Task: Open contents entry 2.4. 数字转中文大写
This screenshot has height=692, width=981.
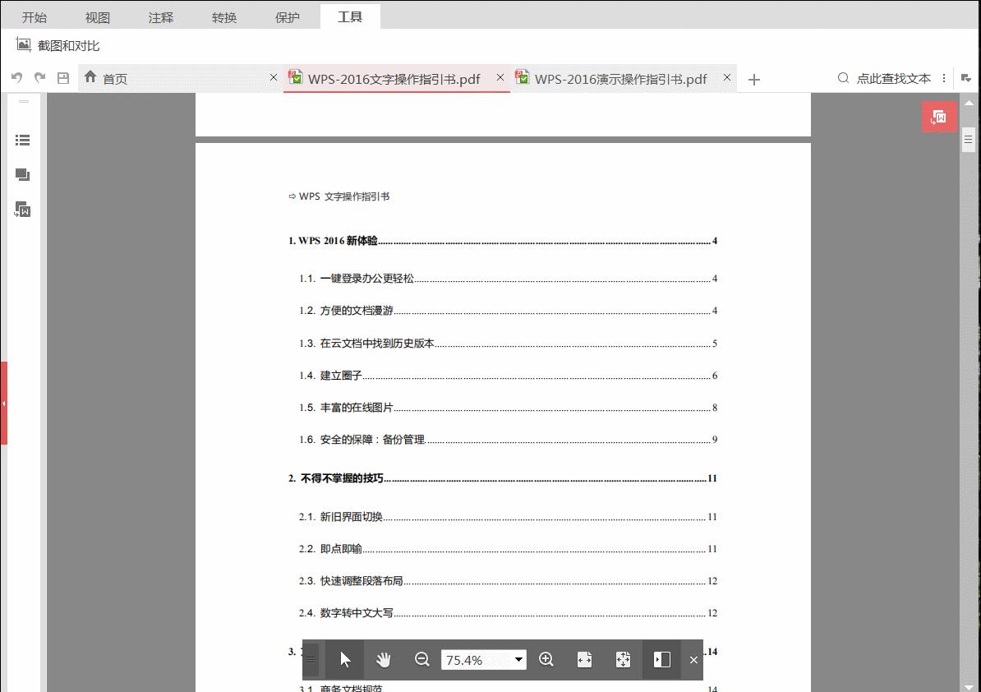Action: click(508, 612)
